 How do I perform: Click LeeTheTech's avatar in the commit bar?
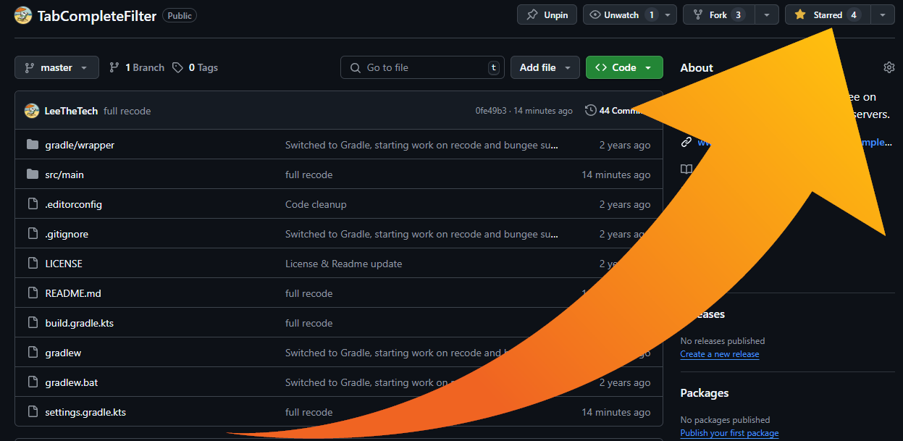click(x=32, y=111)
